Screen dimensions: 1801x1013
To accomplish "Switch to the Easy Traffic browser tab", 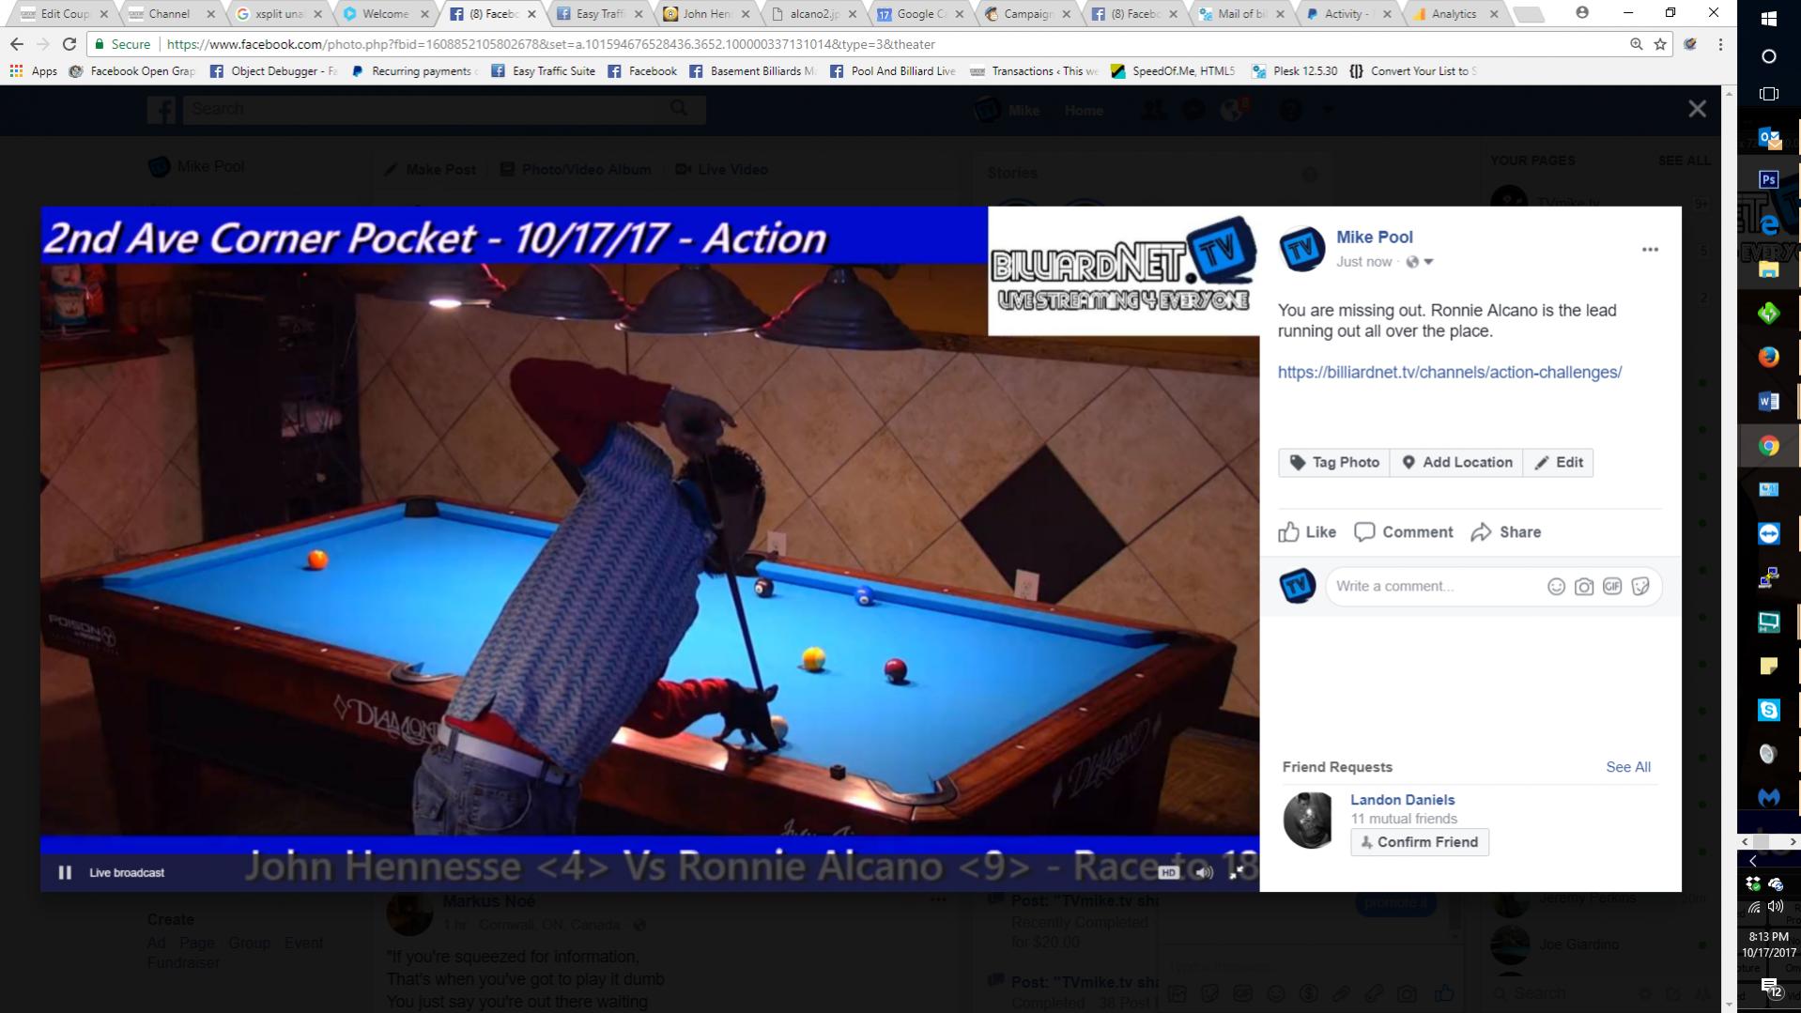I will pyautogui.click(x=598, y=14).
